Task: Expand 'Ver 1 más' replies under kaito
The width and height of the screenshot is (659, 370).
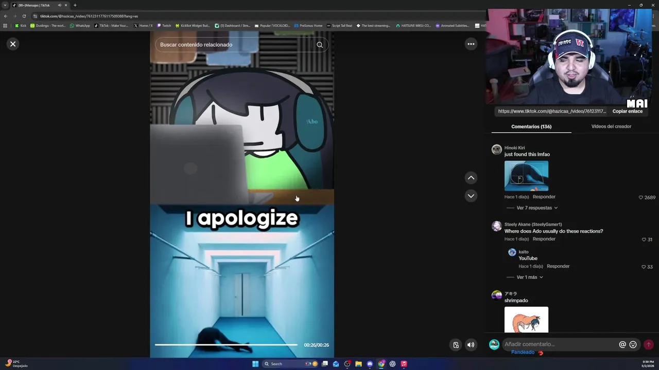Action: (530, 277)
